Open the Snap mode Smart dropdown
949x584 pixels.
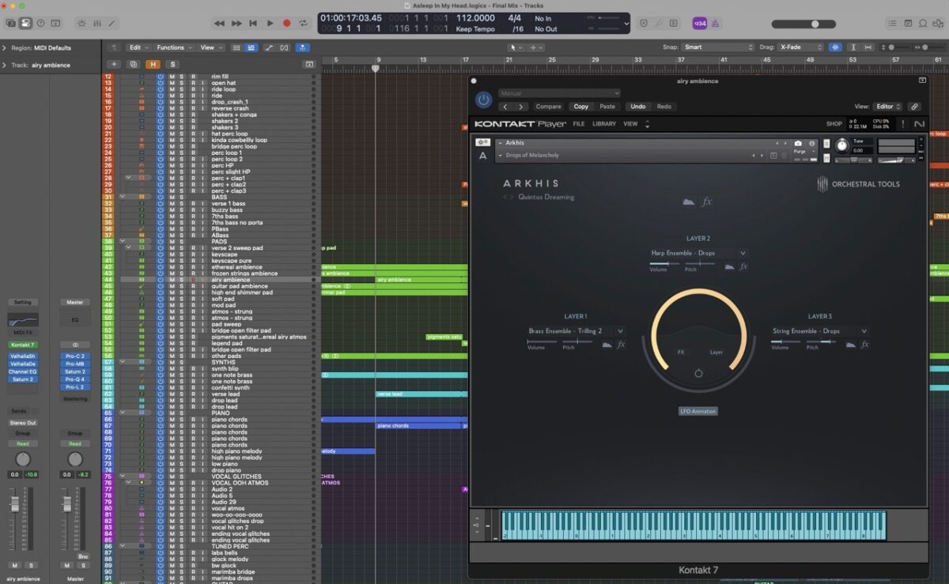pos(718,47)
